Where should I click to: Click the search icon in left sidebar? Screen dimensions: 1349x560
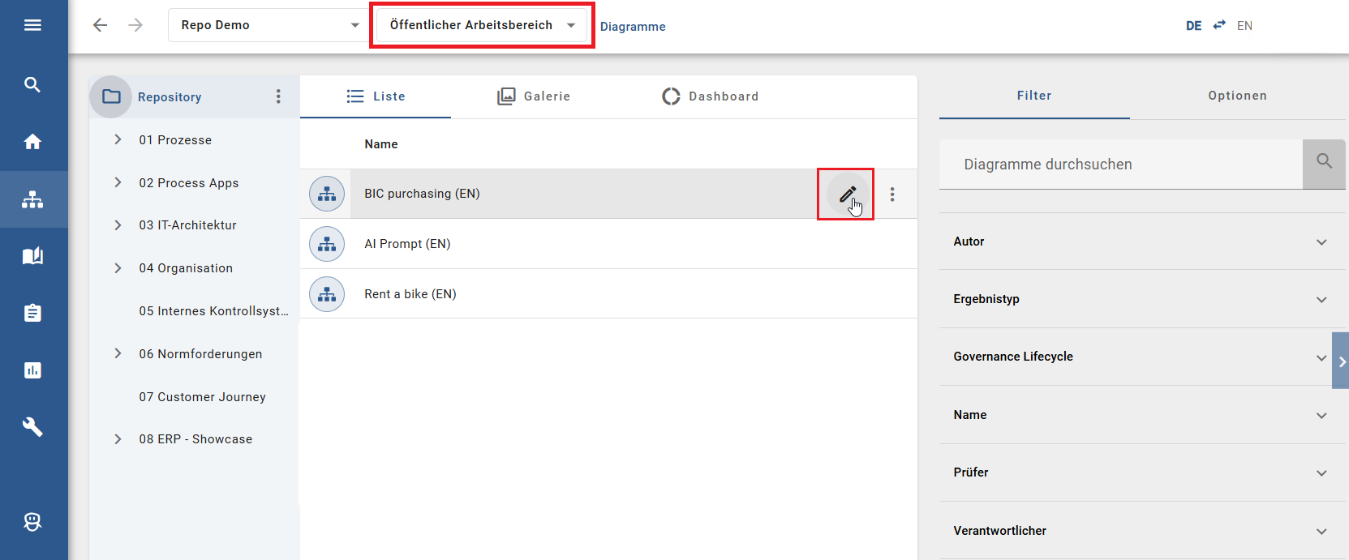click(x=32, y=84)
